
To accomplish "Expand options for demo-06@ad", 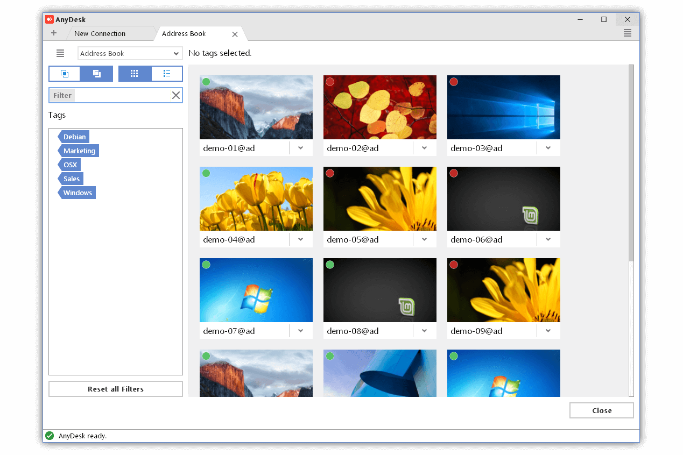I will [x=548, y=239].
